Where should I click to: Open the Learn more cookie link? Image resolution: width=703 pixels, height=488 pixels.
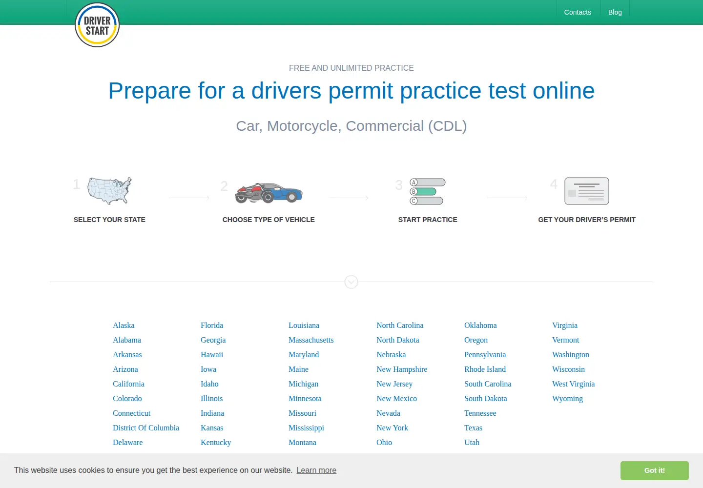[316, 470]
